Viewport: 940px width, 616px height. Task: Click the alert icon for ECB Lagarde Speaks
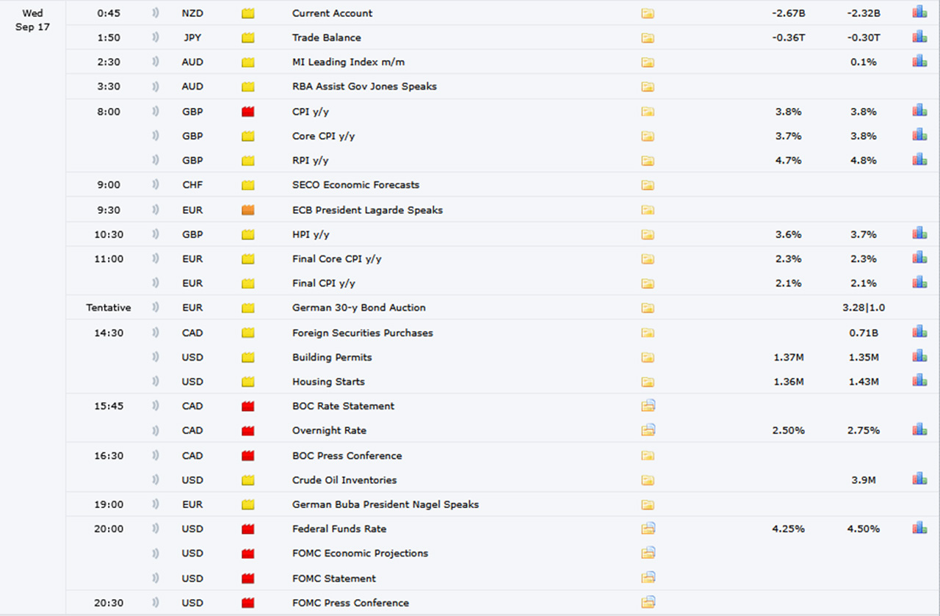155,210
